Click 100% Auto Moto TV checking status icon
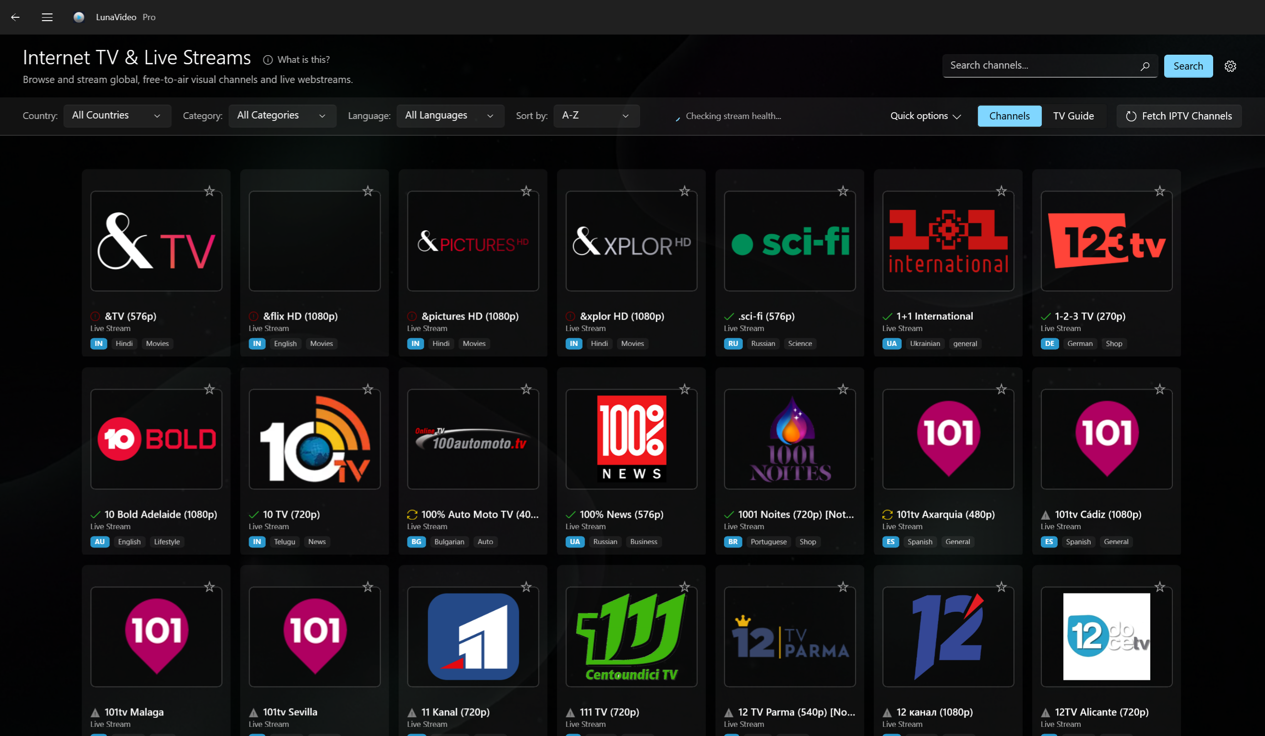The height and width of the screenshot is (736, 1265). (x=412, y=515)
